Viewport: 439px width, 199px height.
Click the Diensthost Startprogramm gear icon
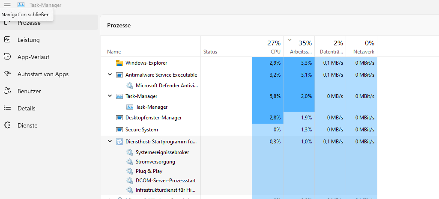[x=119, y=142]
